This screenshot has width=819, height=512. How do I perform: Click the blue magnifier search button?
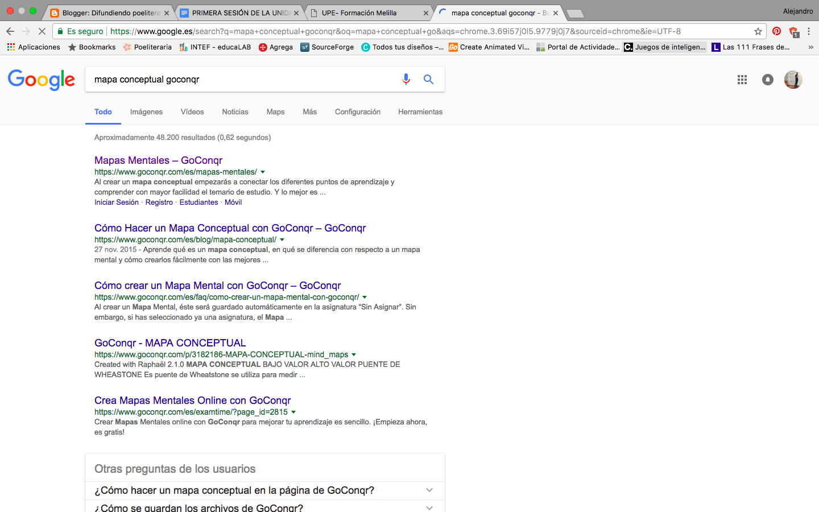coord(428,80)
